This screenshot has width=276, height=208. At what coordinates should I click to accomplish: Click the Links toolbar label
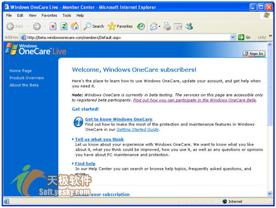click(x=262, y=37)
